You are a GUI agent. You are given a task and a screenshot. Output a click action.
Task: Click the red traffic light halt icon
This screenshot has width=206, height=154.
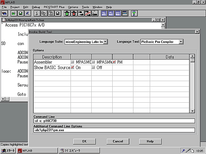click(x=73, y=13)
